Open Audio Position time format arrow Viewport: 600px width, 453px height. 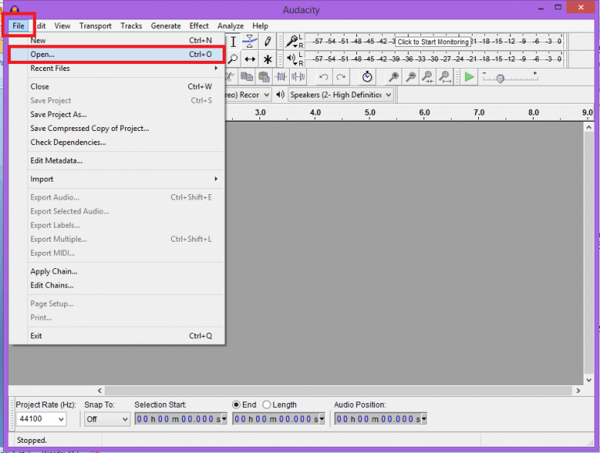(423, 419)
